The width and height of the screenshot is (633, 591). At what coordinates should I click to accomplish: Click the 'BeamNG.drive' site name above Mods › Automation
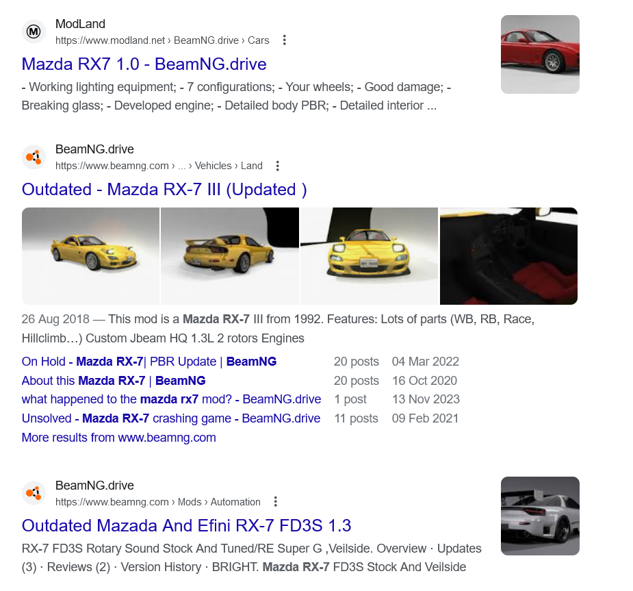[94, 485]
